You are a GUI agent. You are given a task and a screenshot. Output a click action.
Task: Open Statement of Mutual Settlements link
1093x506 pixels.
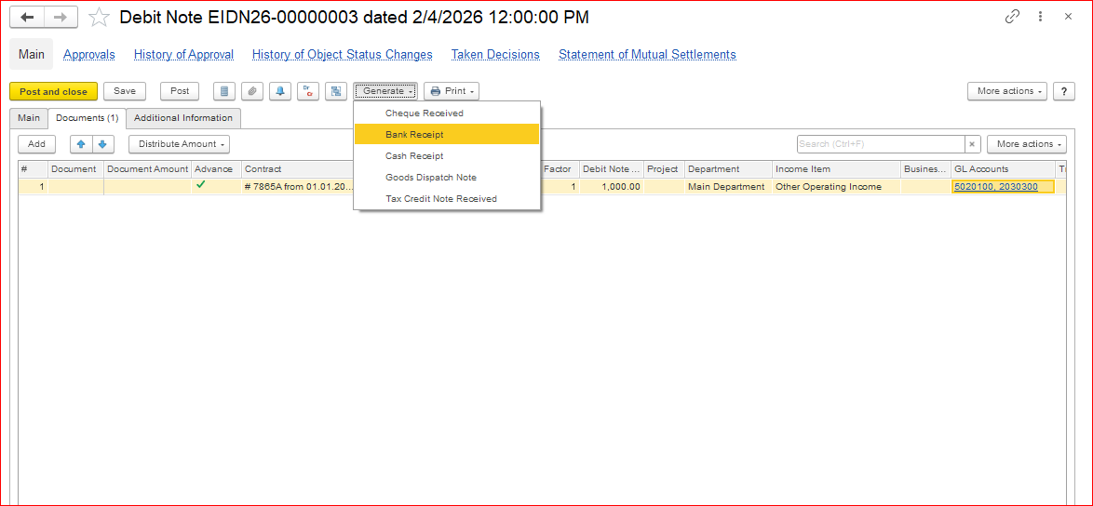[x=647, y=55]
